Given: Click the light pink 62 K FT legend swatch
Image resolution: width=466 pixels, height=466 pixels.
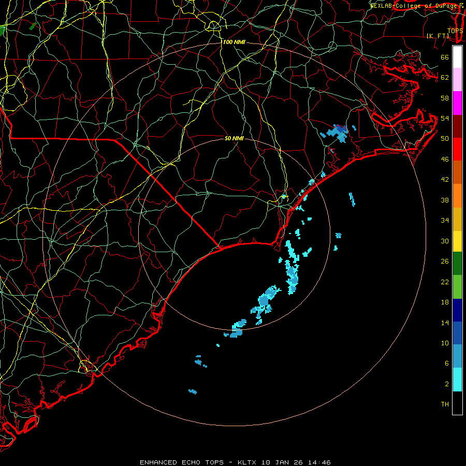Looking at the screenshot, I should pos(457,80).
